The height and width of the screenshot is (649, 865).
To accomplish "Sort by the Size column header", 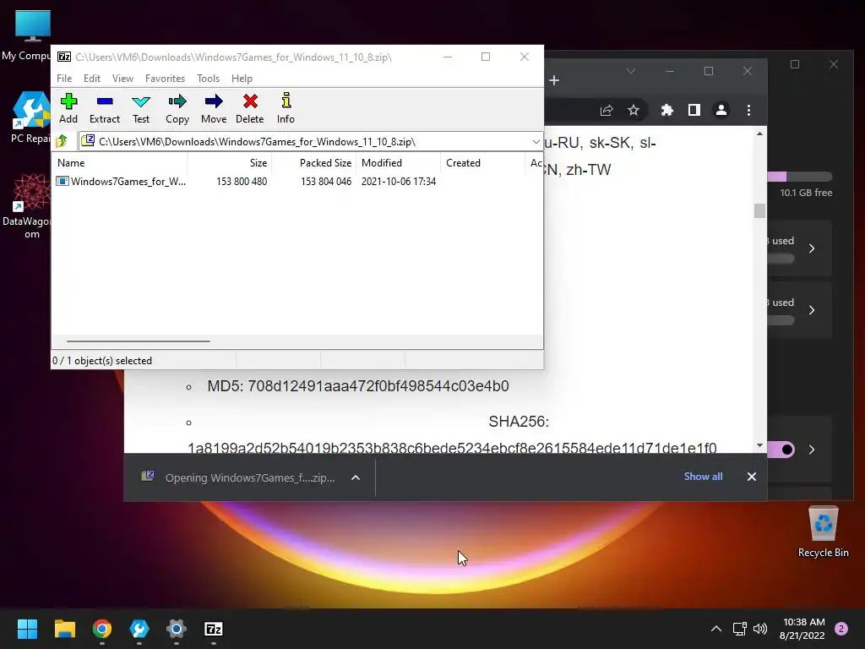I will 230,163.
